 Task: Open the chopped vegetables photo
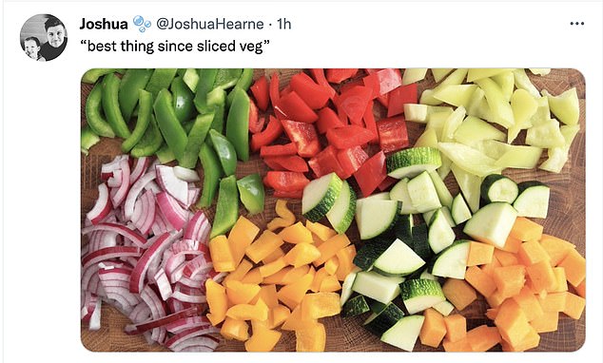pyautogui.click(x=333, y=210)
